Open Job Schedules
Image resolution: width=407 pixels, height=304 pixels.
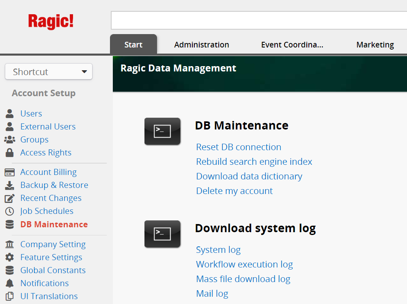(47, 211)
